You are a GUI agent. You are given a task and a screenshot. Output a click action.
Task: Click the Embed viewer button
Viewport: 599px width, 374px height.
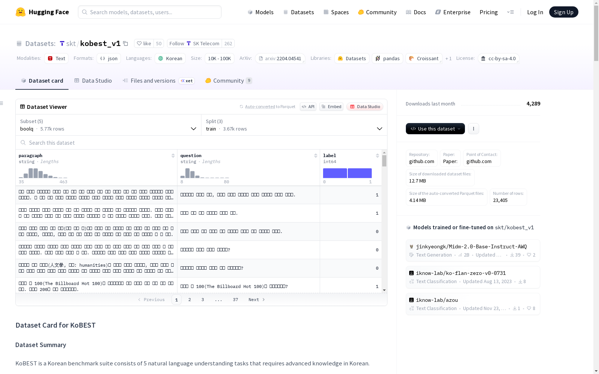pos(331,107)
